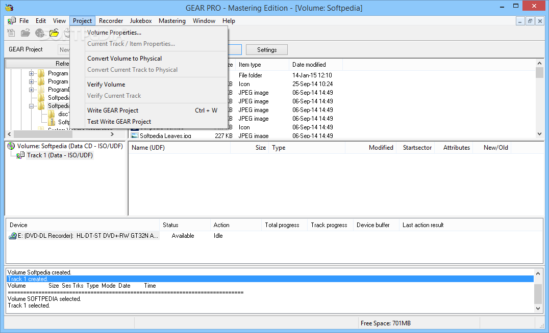
Task: Click the Modified column header
Action: coord(371,148)
